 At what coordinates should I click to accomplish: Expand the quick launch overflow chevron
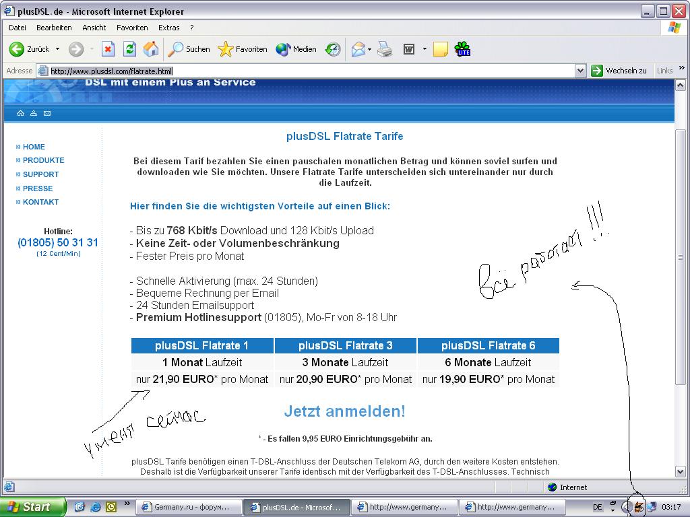127,504
